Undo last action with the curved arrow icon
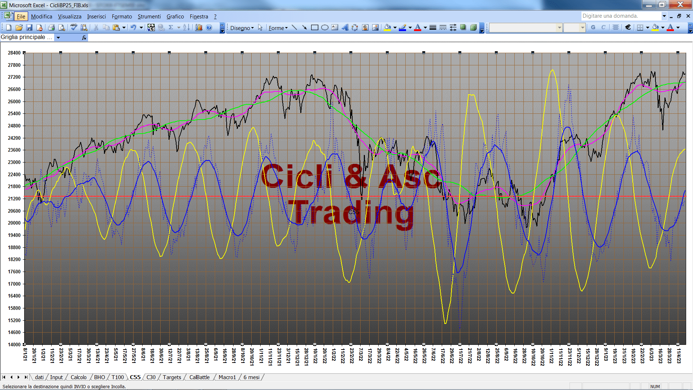 (133, 27)
